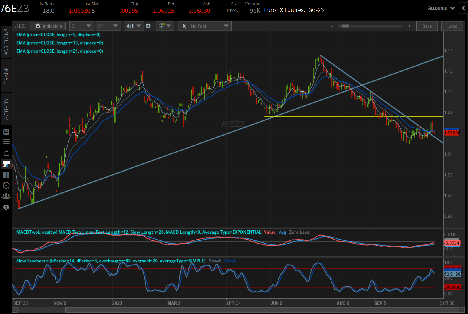Open the crosshair cursor mode dropdown
Image resolution: width=468 pixels, height=314 pixels.
click(x=165, y=26)
